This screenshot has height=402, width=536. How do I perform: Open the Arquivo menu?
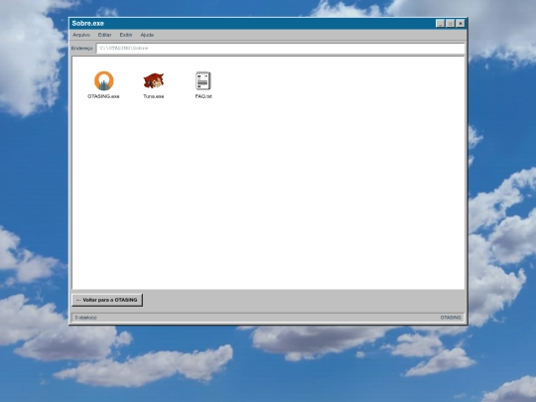(81, 35)
